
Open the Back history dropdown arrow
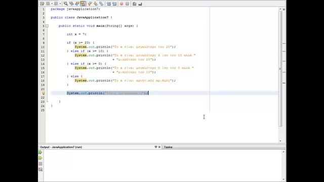click(x=52, y=4)
